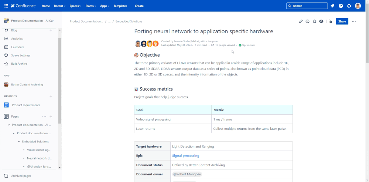Collapse Embedded Solutions tree node
Image resolution: width=369 pixels, height=182 pixels.
(x=19, y=142)
